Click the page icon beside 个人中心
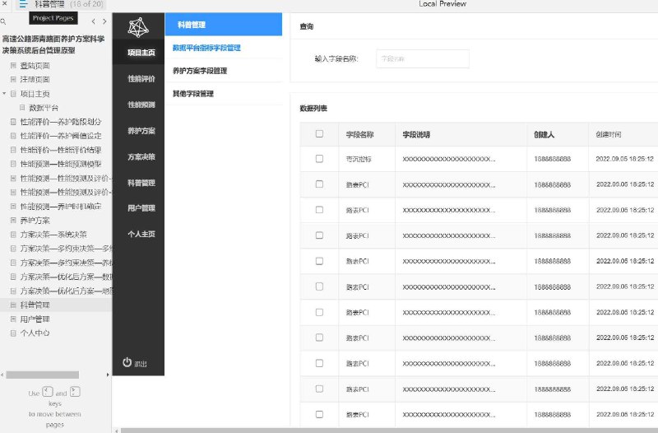Viewport: 658px width, 433px height. click(x=13, y=333)
